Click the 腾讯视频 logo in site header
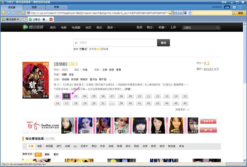This screenshot has height=167, width=247. point(33,27)
